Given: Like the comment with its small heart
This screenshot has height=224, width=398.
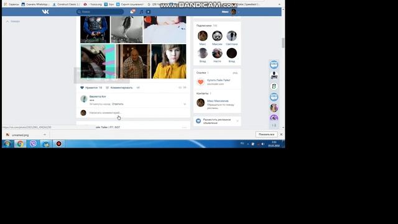Looking at the screenshot, I should pos(185,104).
